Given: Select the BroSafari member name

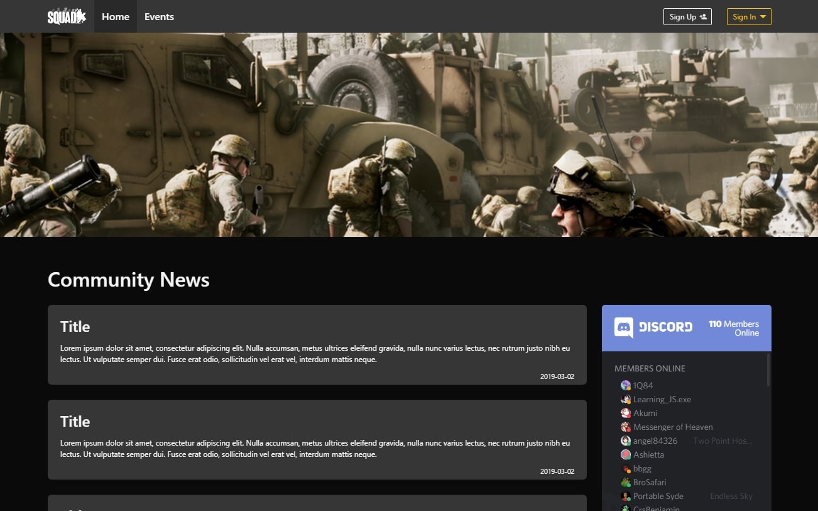Looking at the screenshot, I should pos(650,482).
